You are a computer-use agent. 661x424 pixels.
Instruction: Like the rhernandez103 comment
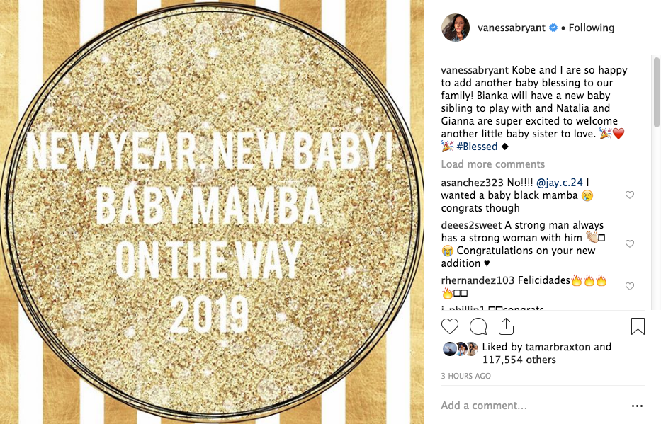click(x=630, y=287)
